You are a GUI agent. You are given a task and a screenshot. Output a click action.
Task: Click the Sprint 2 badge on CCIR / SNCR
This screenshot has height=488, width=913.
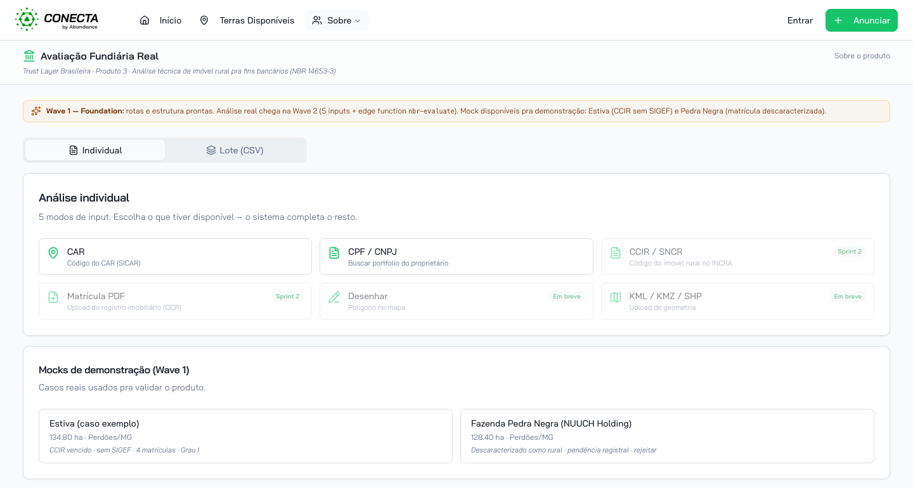pos(850,252)
